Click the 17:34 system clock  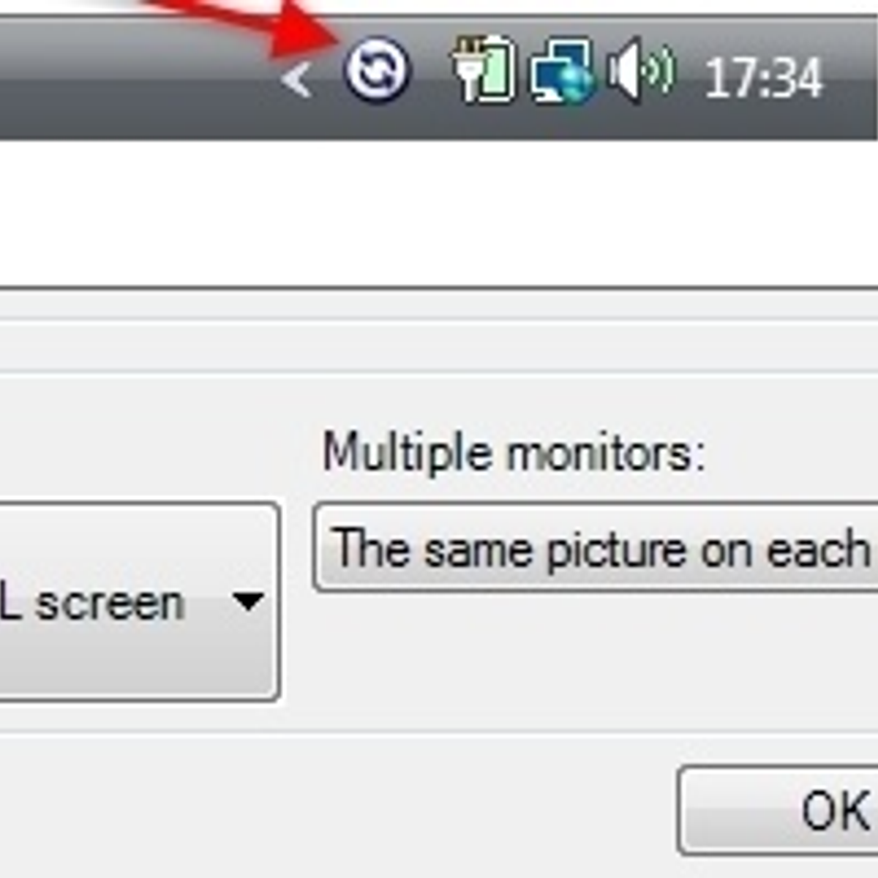pos(763,78)
